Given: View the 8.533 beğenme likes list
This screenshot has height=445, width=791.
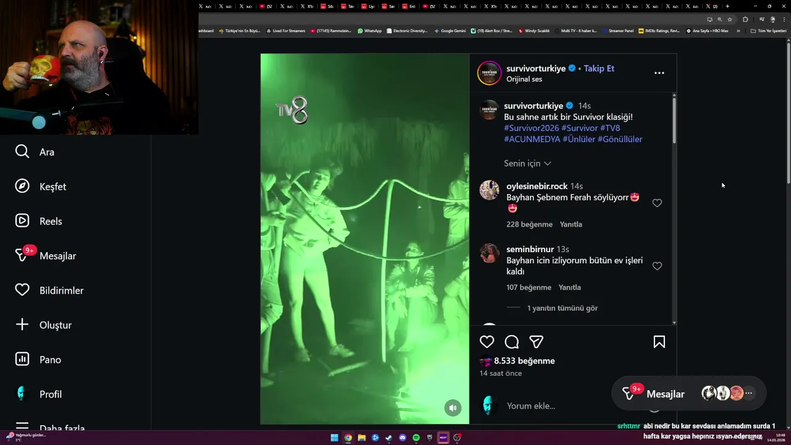Looking at the screenshot, I should coord(525,361).
